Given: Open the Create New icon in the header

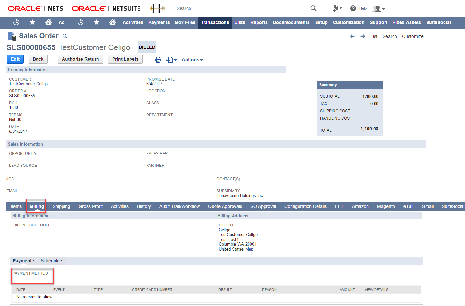Looking at the screenshot, I should (337, 8).
